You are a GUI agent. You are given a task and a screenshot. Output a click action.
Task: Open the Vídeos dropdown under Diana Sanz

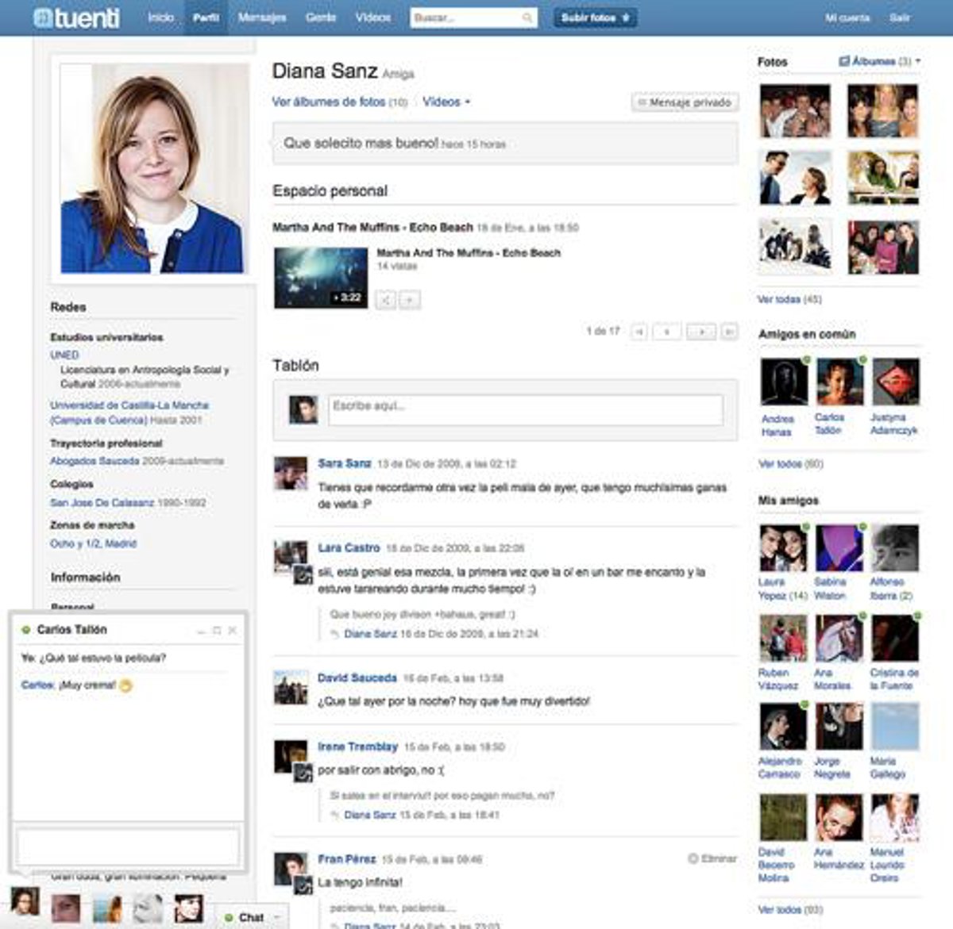pos(446,102)
